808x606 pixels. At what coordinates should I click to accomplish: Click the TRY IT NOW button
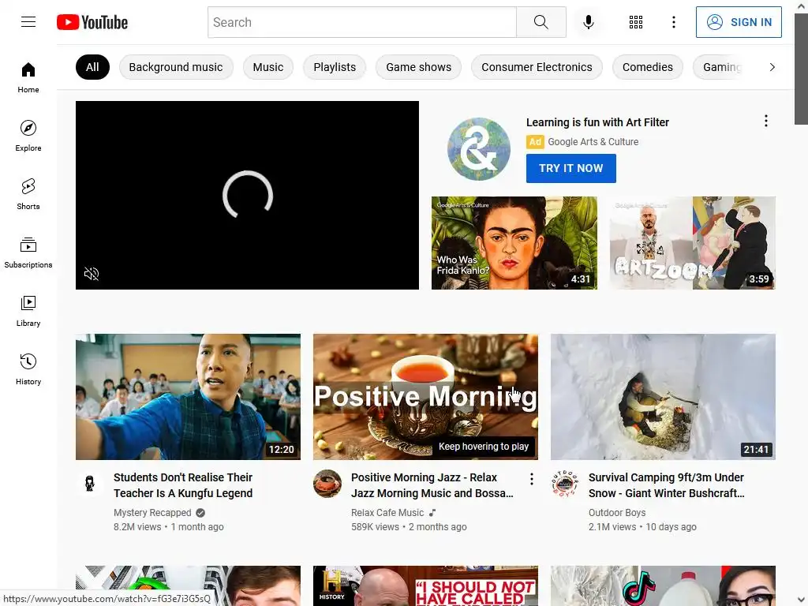pyautogui.click(x=571, y=168)
